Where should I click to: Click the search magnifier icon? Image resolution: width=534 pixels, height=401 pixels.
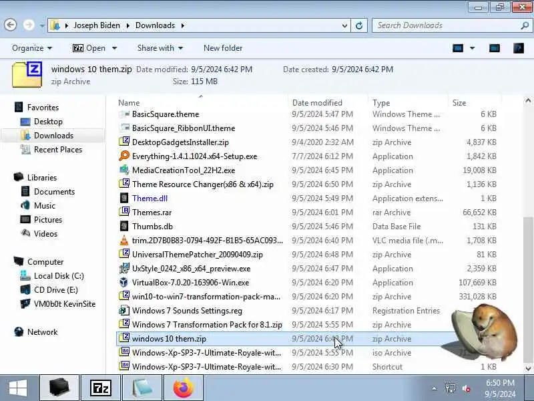click(525, 25)
